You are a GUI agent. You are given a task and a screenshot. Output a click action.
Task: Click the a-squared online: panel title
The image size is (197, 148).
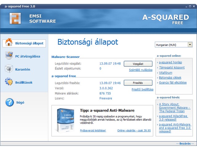[x=169, y=56]
